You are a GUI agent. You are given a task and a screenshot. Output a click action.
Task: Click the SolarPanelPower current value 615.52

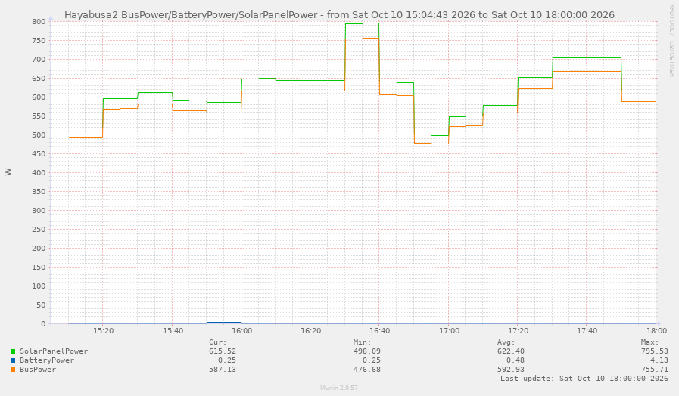click(223, 351)
